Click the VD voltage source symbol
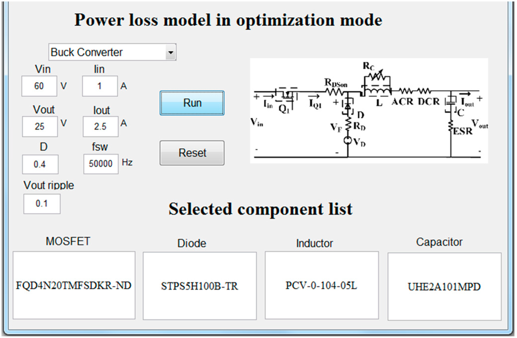 348,141
